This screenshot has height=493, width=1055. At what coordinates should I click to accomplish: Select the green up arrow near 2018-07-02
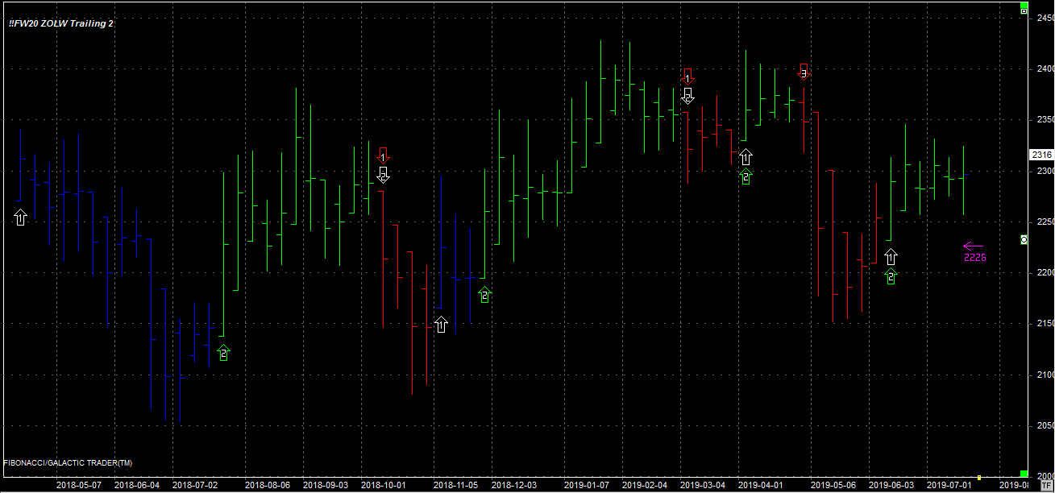(x=224, y=352)
